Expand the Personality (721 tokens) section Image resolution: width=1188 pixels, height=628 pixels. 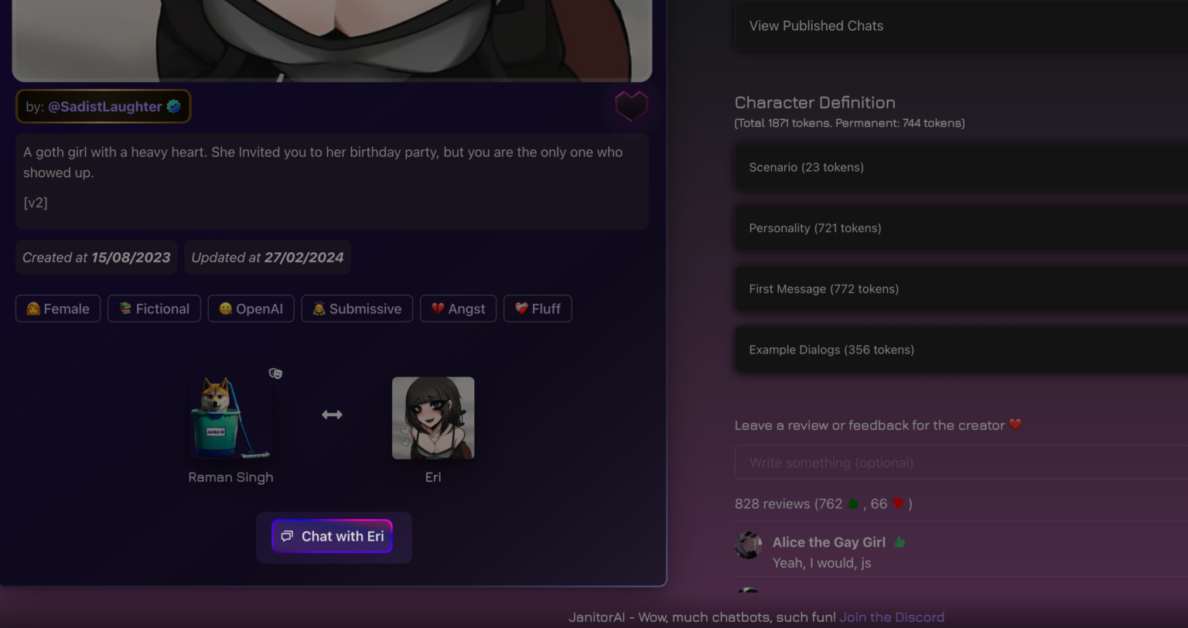pos(961,228)
